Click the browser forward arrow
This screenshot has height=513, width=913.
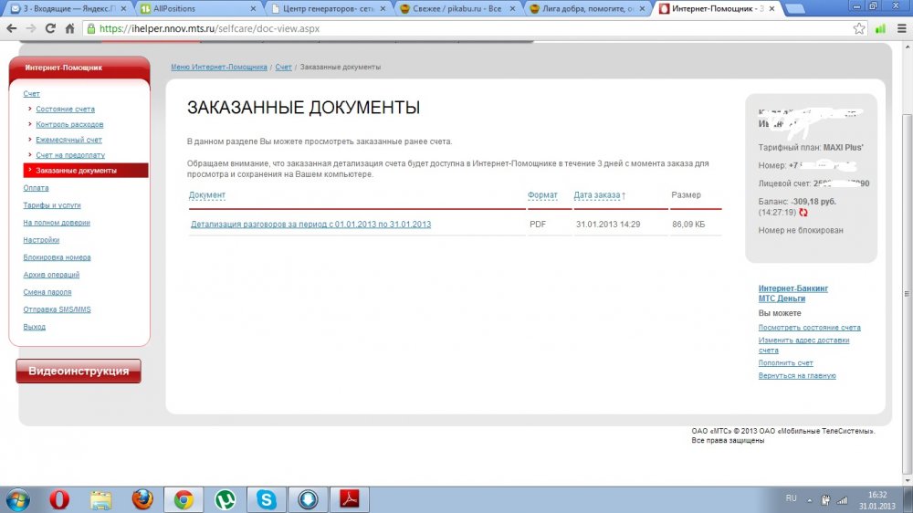click(x=31, y=28)
